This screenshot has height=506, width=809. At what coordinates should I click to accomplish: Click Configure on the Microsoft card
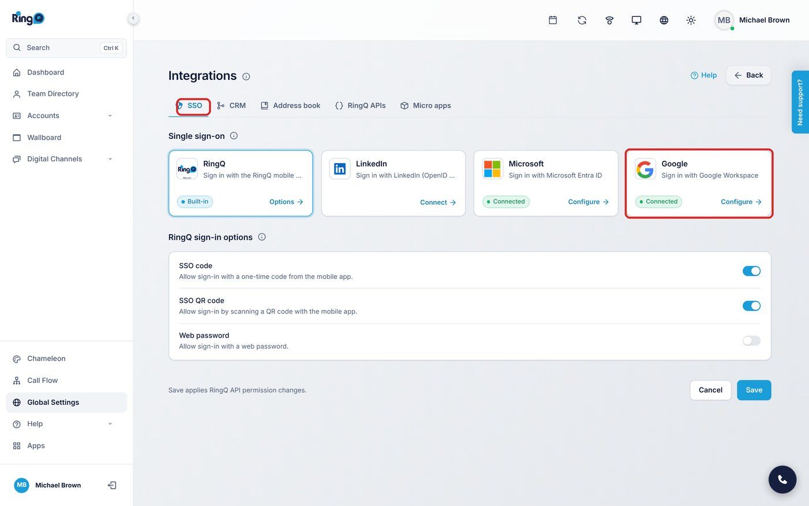pos(588,202)
